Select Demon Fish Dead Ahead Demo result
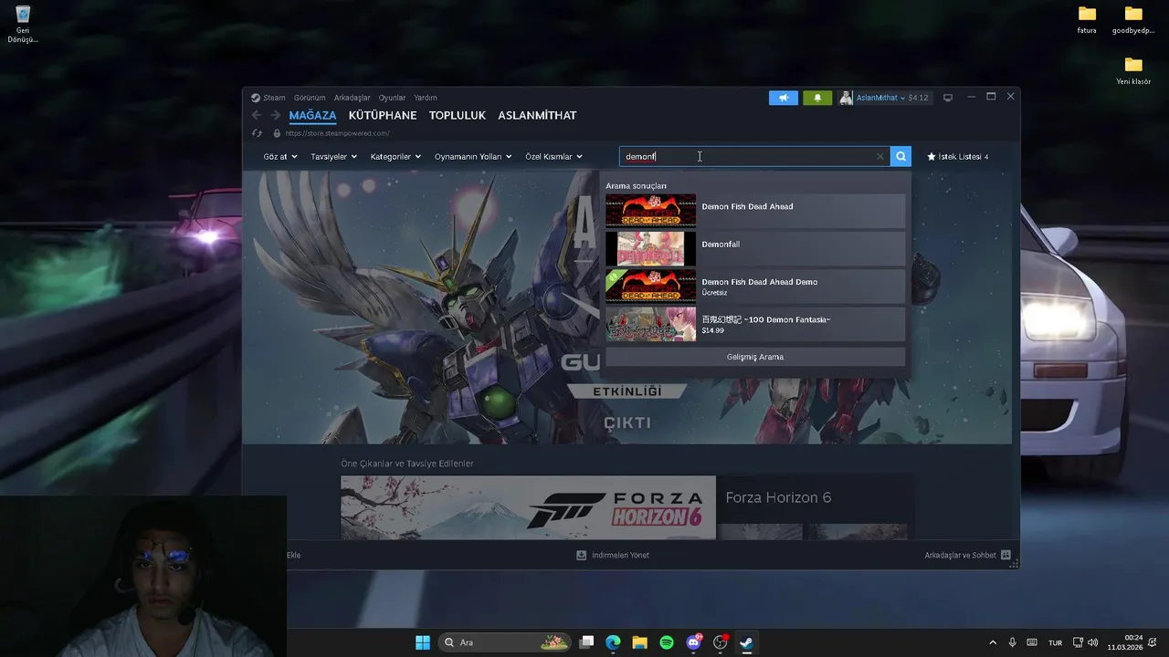Viewport: 1169px width, 657px height. (x=755, y=287)
